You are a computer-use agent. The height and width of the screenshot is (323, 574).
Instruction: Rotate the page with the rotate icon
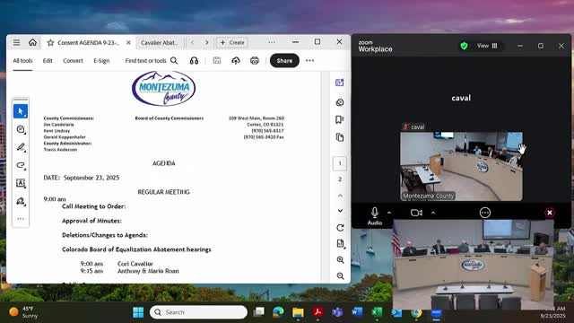(x=340, y=227)
